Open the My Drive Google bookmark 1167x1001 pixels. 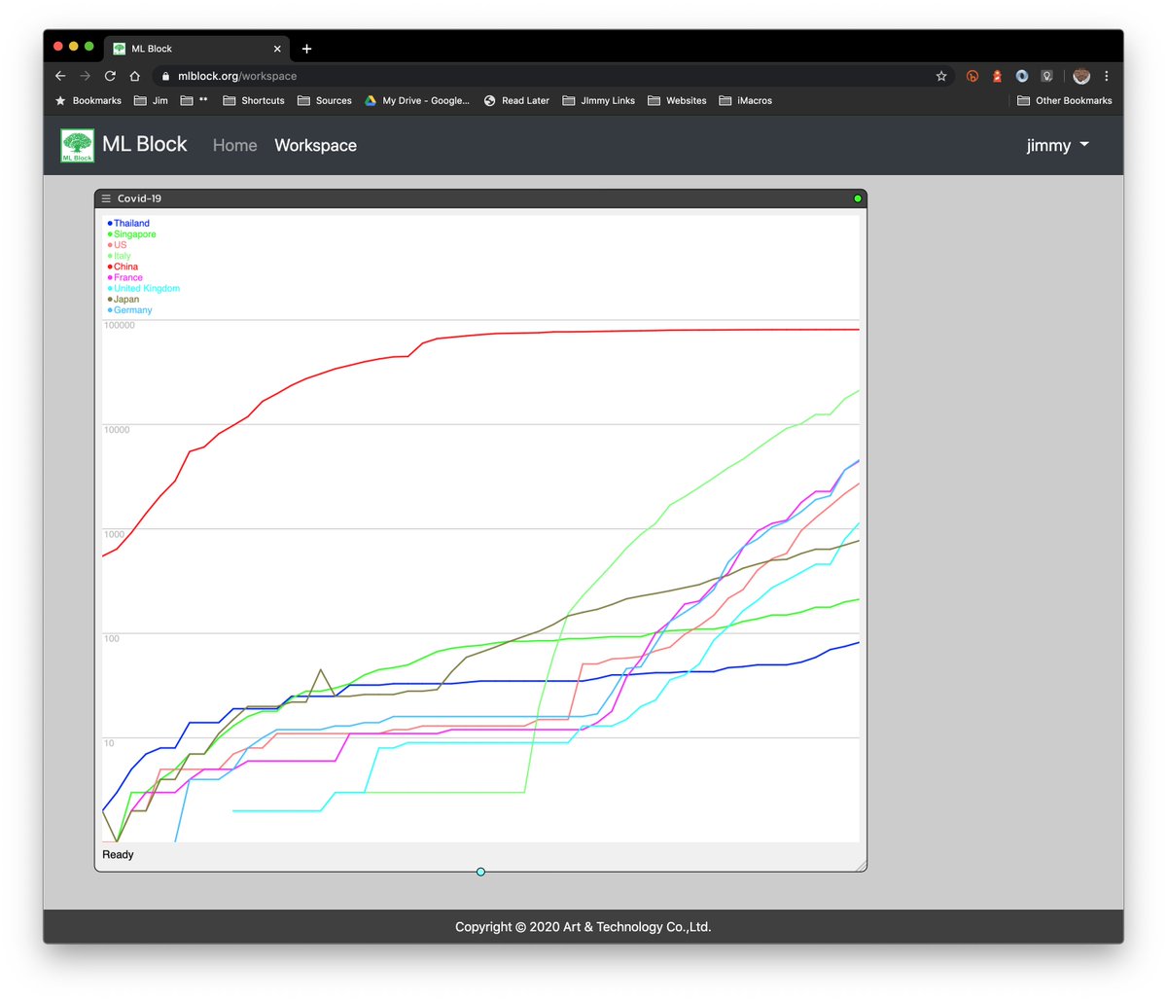coord(417,100)
